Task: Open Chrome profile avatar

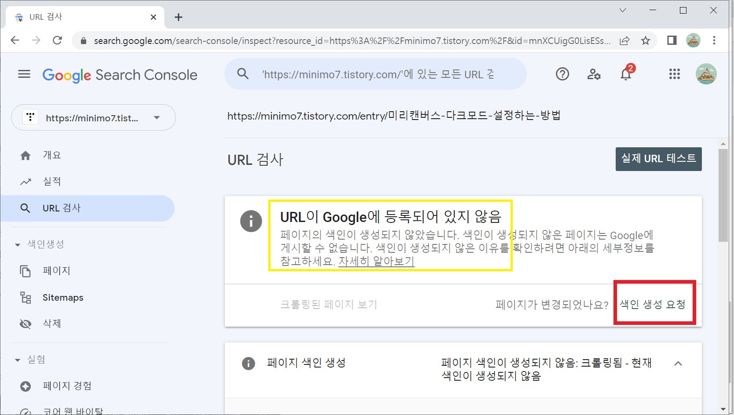Action: coord(693,40)
